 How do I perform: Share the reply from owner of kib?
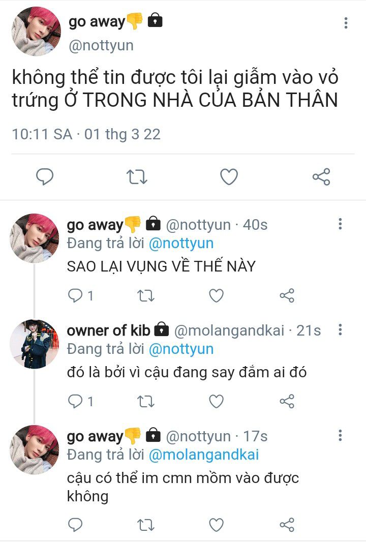287,401
